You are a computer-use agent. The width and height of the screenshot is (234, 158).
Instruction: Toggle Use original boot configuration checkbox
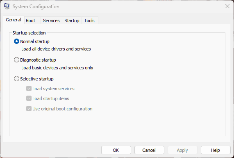coord(29,109)
